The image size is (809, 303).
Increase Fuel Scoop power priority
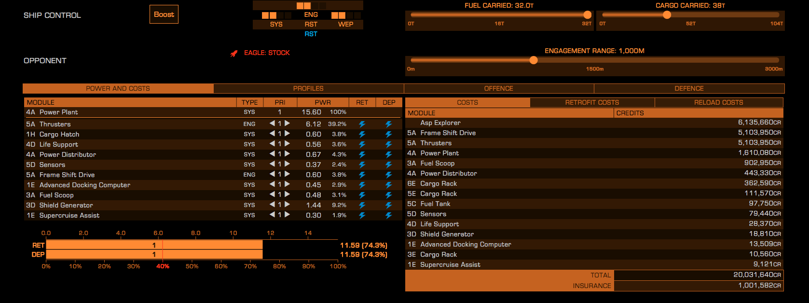tap(287, 194)
